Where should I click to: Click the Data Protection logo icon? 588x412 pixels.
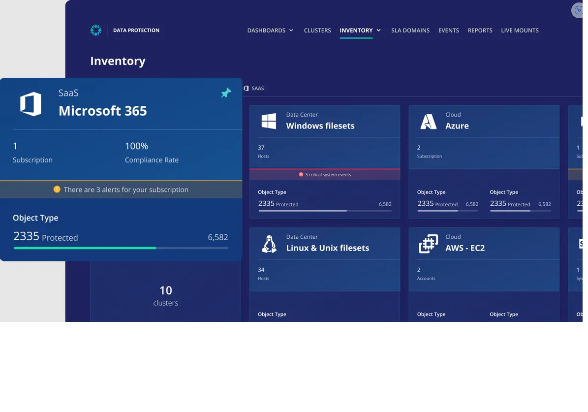click(95, 31)
